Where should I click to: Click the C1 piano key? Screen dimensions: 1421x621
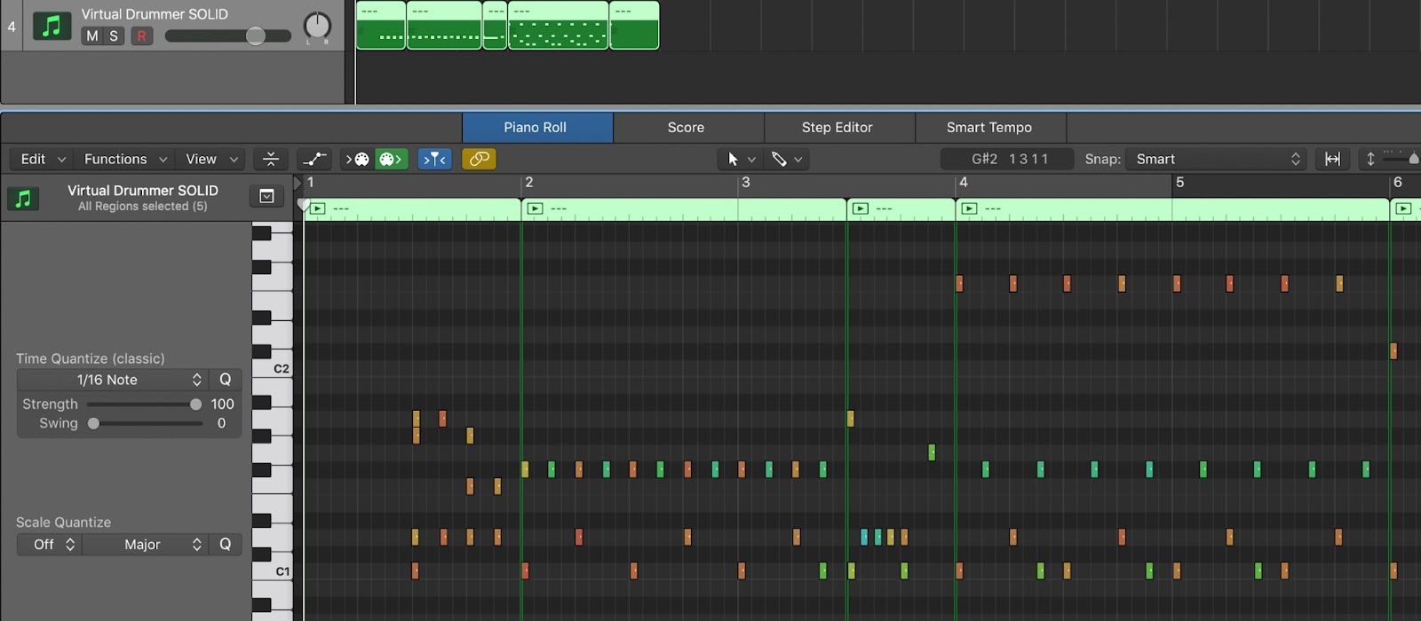(x=273, y=571)
